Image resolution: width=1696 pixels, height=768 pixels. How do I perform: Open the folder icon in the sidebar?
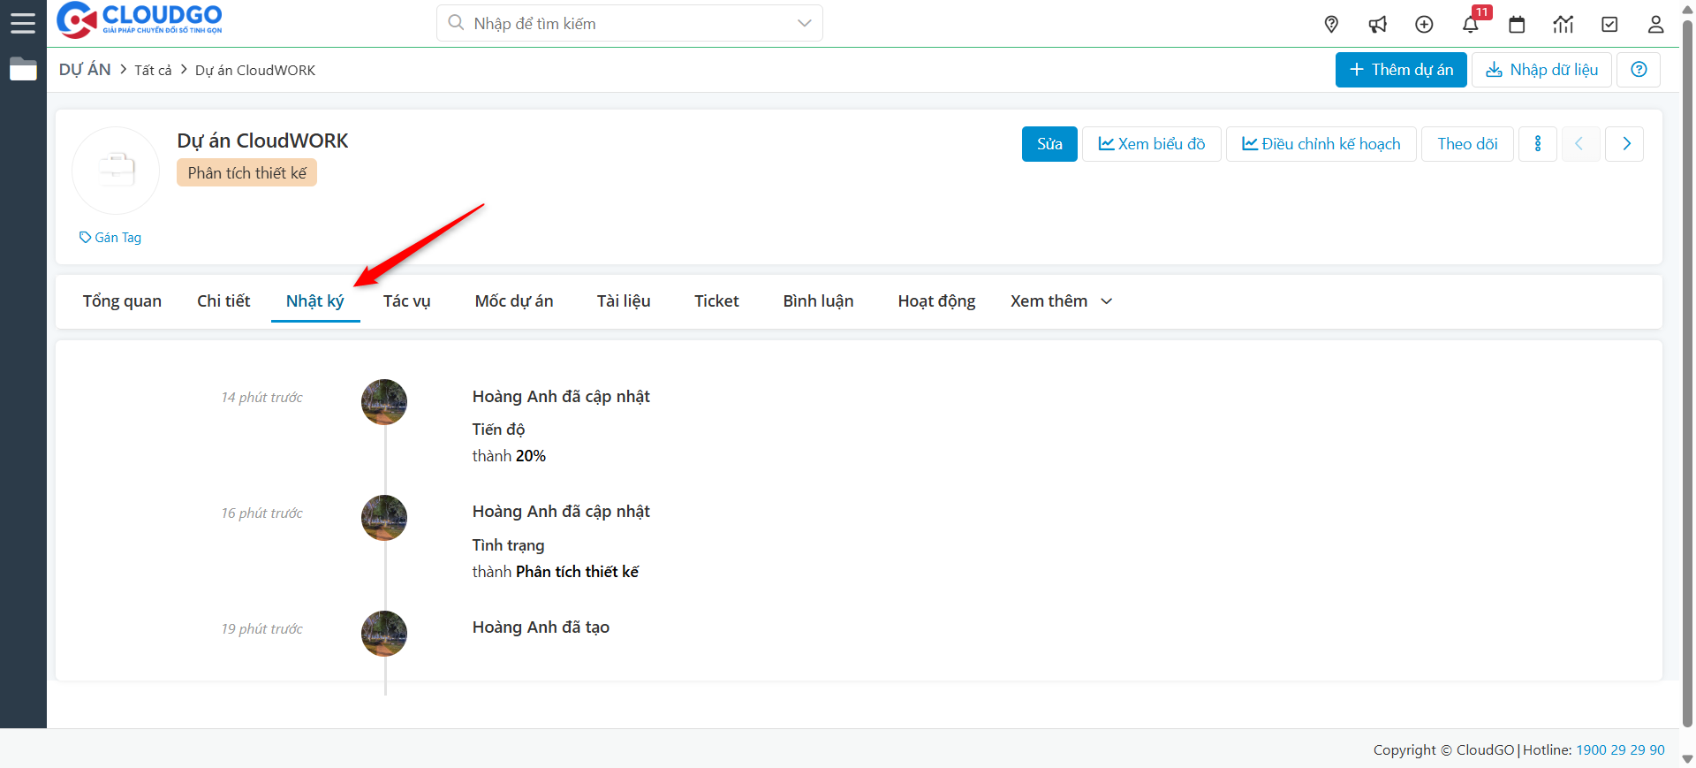(23, 69)
